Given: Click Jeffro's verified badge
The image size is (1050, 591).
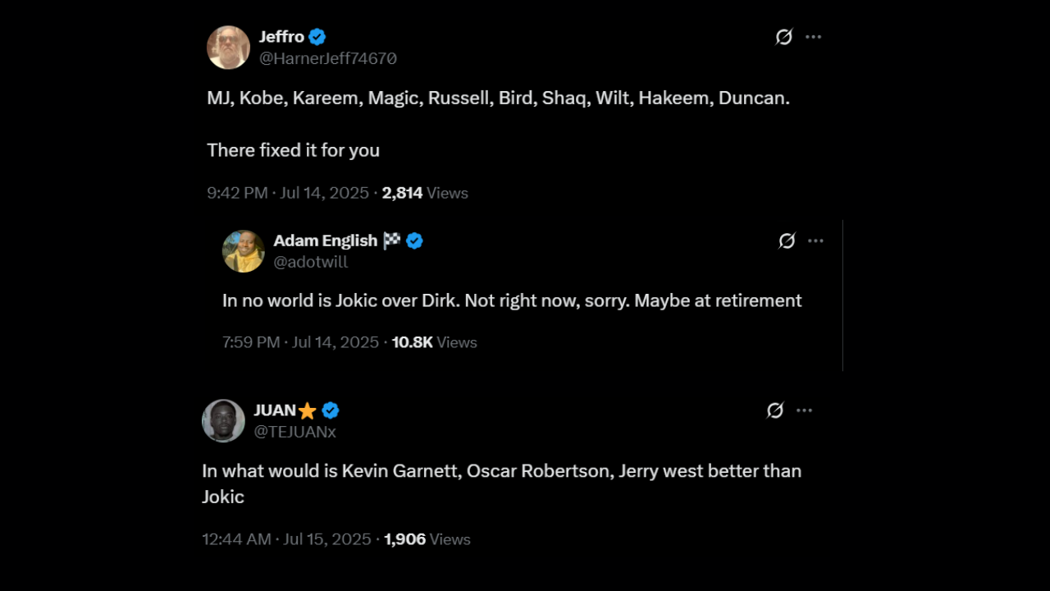Looking at the screenshot, I should tap(317, 36).
